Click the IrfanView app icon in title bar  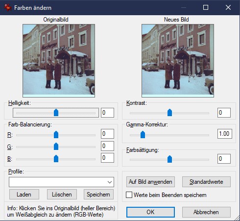click(7, 7)
